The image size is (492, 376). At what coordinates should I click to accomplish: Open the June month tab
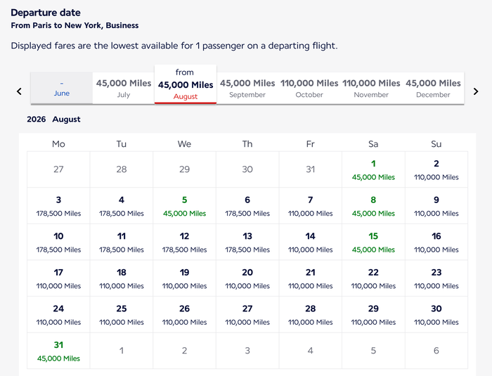point(62,88)
